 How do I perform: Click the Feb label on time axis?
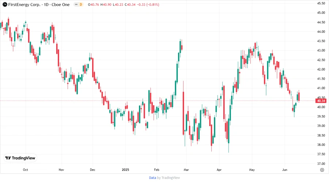tap(156, 170)
